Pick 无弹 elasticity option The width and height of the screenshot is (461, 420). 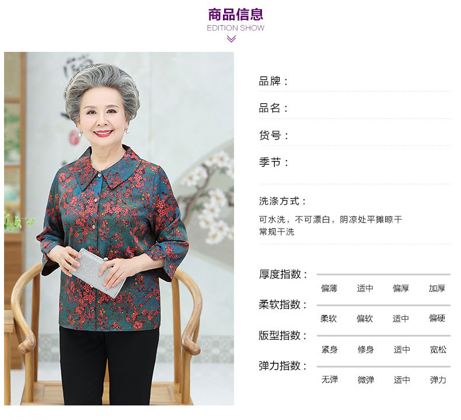pyautogui.click(x=330, y=379)
